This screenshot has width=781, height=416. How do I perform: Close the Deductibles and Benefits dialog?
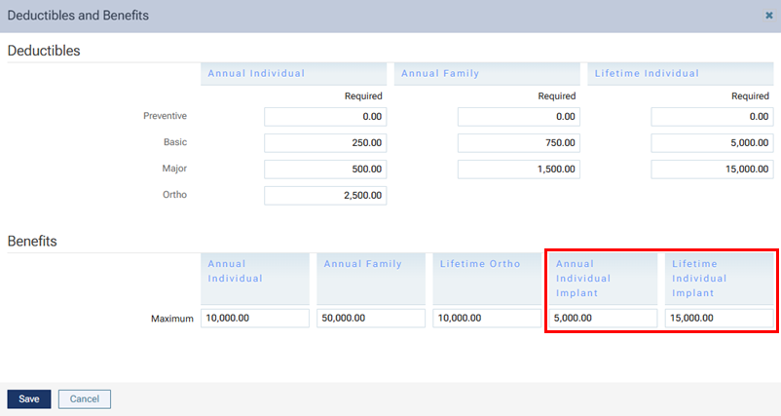(x=768, y=16)
